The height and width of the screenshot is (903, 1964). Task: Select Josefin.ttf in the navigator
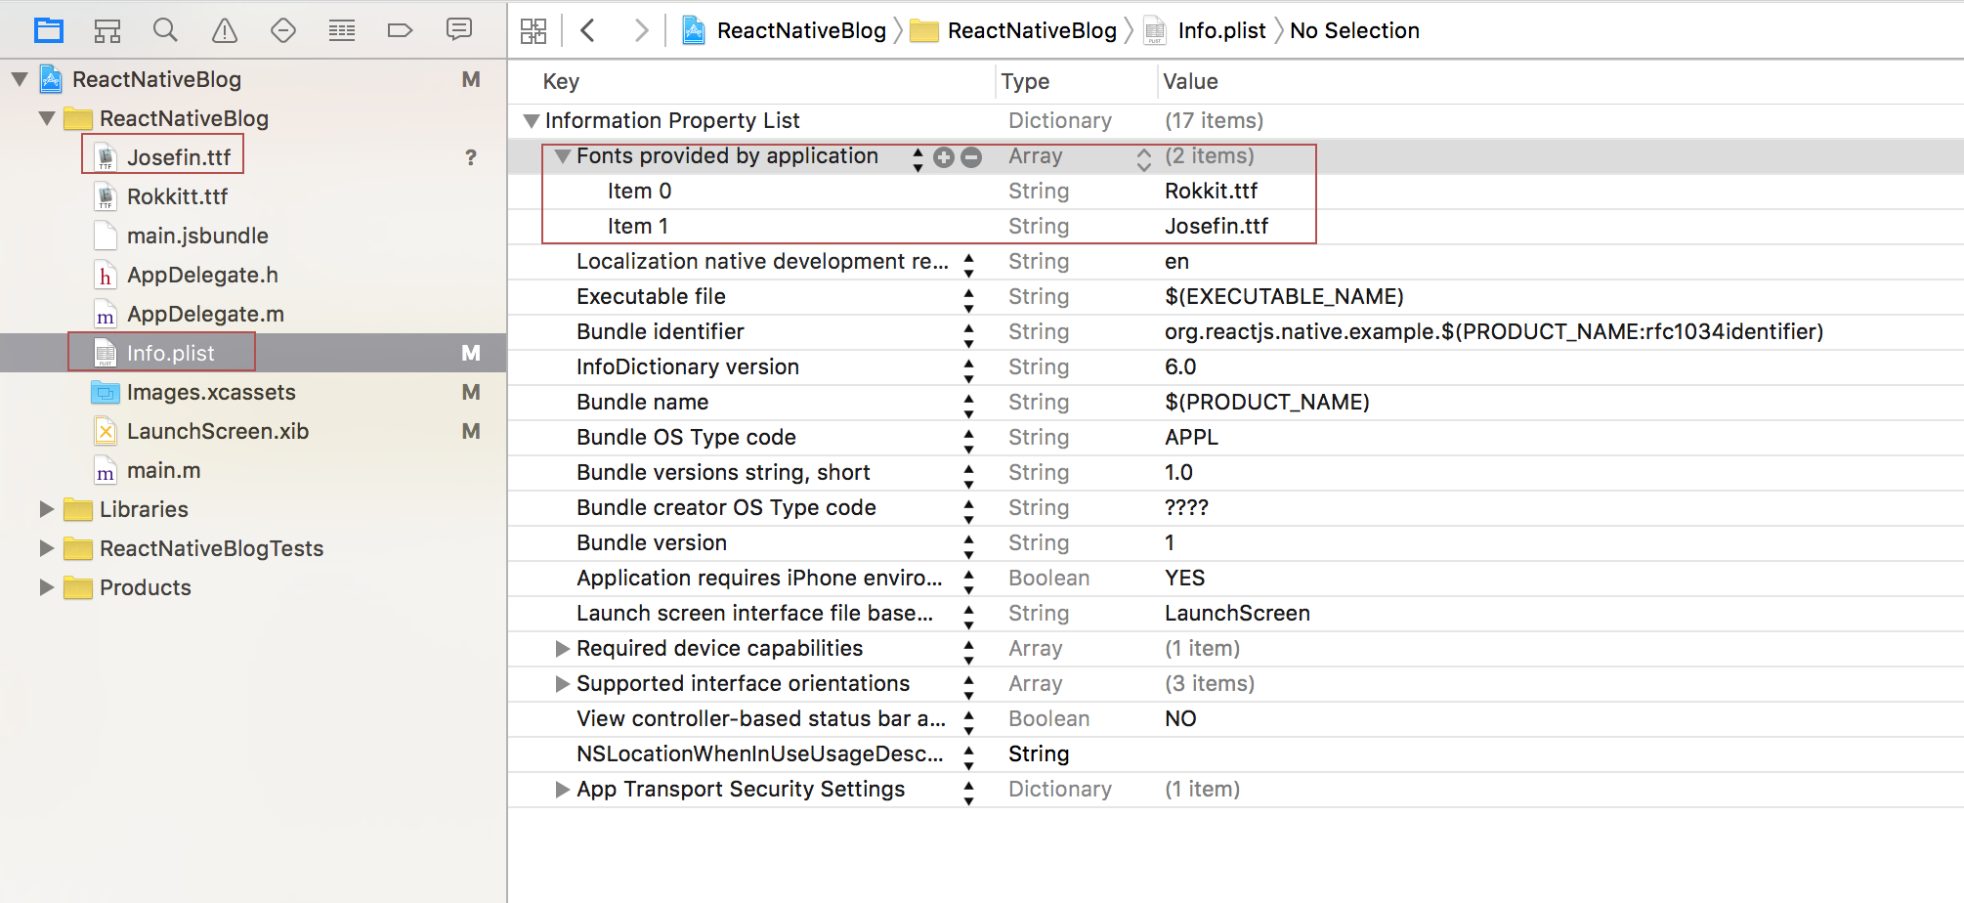point(179,157)
